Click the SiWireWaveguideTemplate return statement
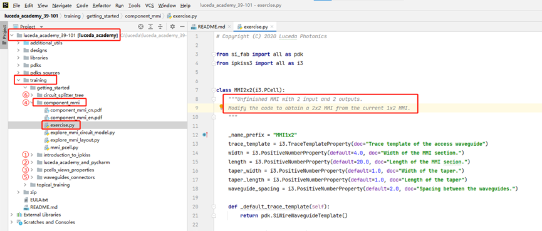 coord(293,216)
